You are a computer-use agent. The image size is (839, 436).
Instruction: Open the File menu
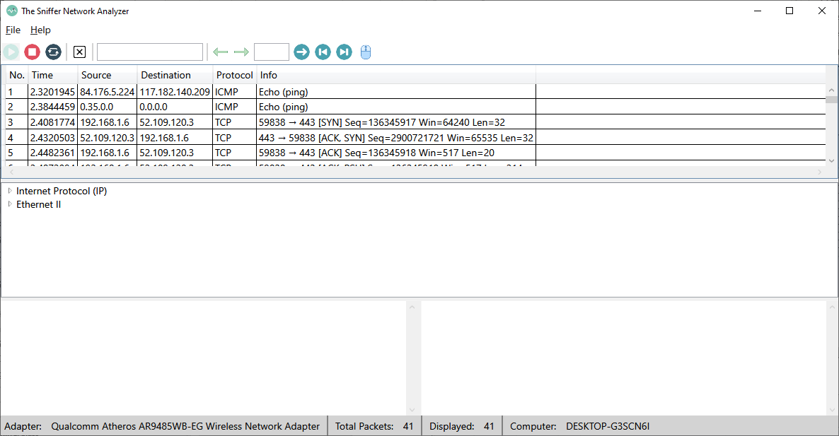tap(13, 30)
